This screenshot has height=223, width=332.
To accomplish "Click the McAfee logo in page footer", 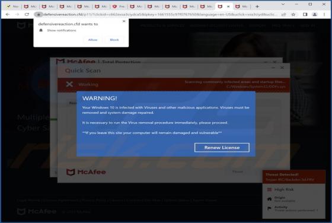I will (37, 211).
